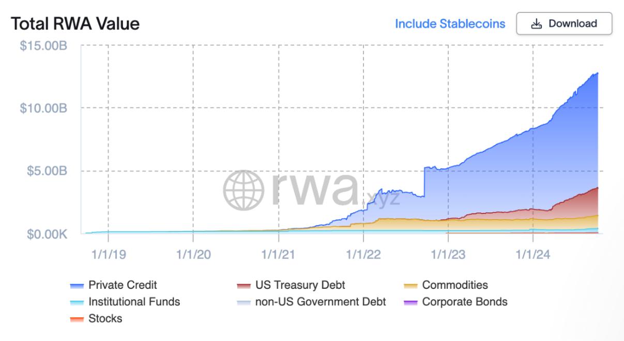624x341 pixels.
Task: Click the Private Credit blue legend swatch
Action: click(77, 286)
